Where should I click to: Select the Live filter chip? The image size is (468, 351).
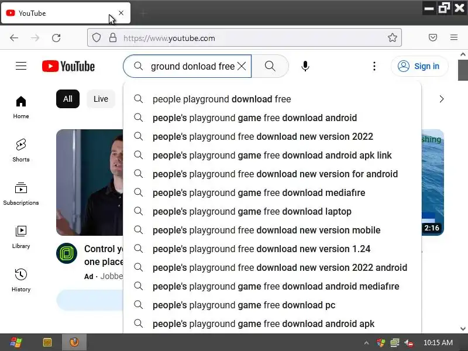[101, 99]
